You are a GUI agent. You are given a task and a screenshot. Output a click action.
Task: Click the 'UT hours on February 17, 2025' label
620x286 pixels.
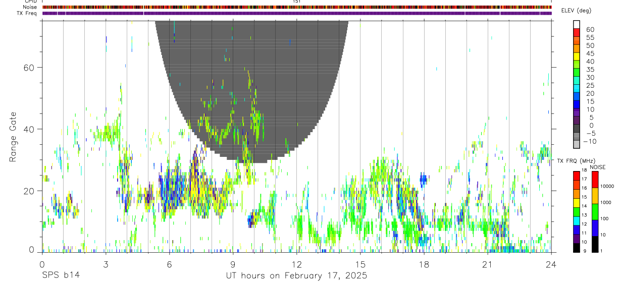pyautogui.click(x=296, y=276)
